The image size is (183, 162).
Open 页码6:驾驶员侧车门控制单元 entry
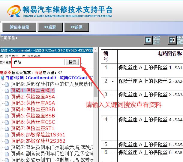tap(52, 160)
